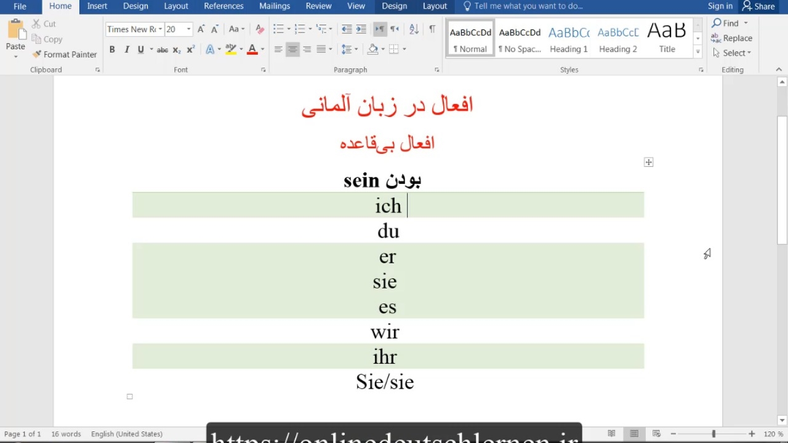788x443 pixels.
Task: Toggle Italic formatting
Action: (x=127, y=49)
